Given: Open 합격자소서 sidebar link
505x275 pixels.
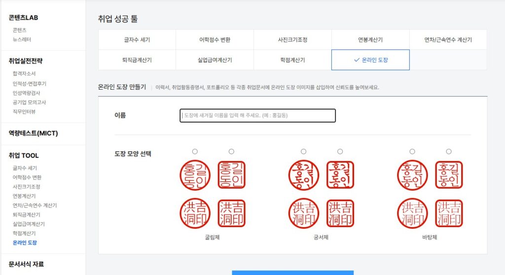Looking at the screenshot, I should point(24,73).
